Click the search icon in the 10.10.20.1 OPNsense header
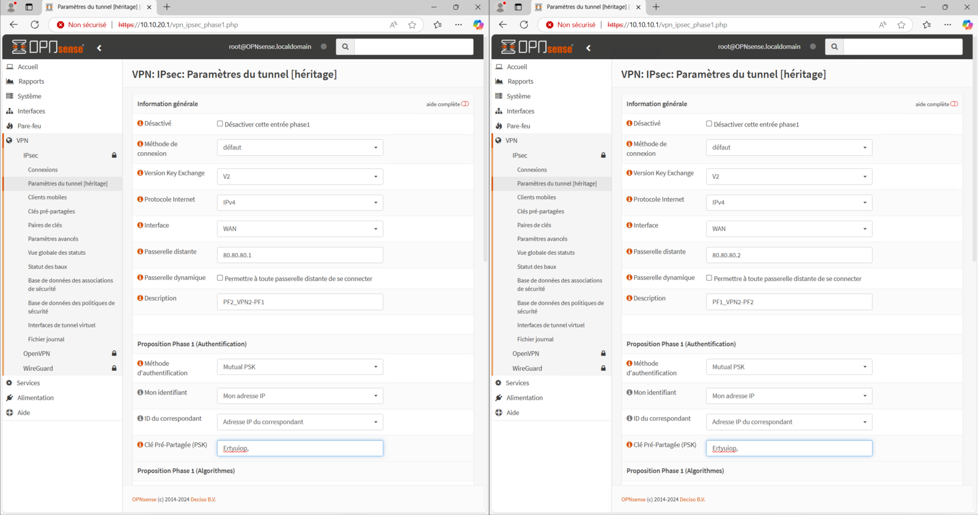The image size is (978, 515). [345, 47]
